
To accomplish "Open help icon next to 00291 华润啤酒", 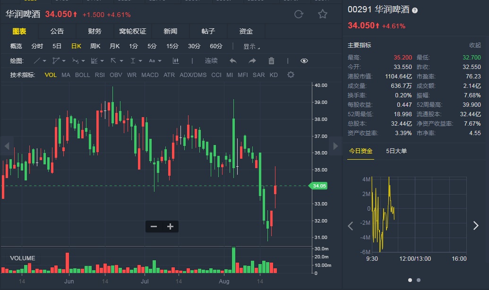I will [x=414, y=10].
